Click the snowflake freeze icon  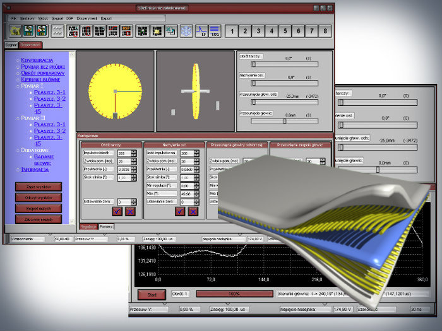click(x=186, y=30)
